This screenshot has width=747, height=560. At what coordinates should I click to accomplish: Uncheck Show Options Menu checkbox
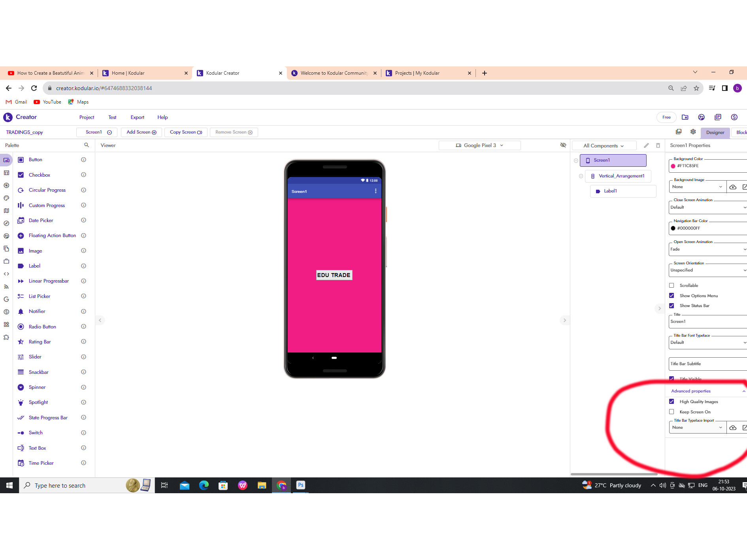(x=672, y=296)
